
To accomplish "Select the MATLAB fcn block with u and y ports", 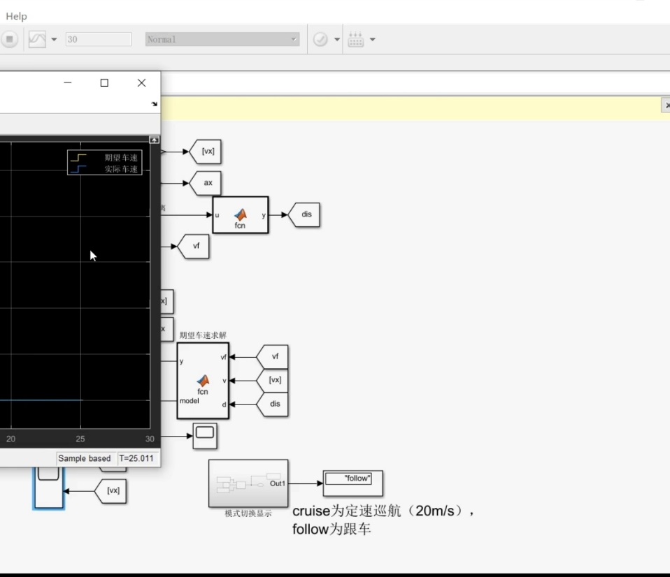I will point(241,214).
